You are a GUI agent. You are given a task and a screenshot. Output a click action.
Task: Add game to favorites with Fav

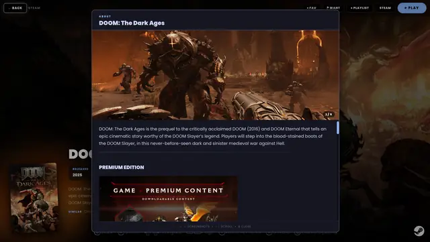(x=311, y=8)
